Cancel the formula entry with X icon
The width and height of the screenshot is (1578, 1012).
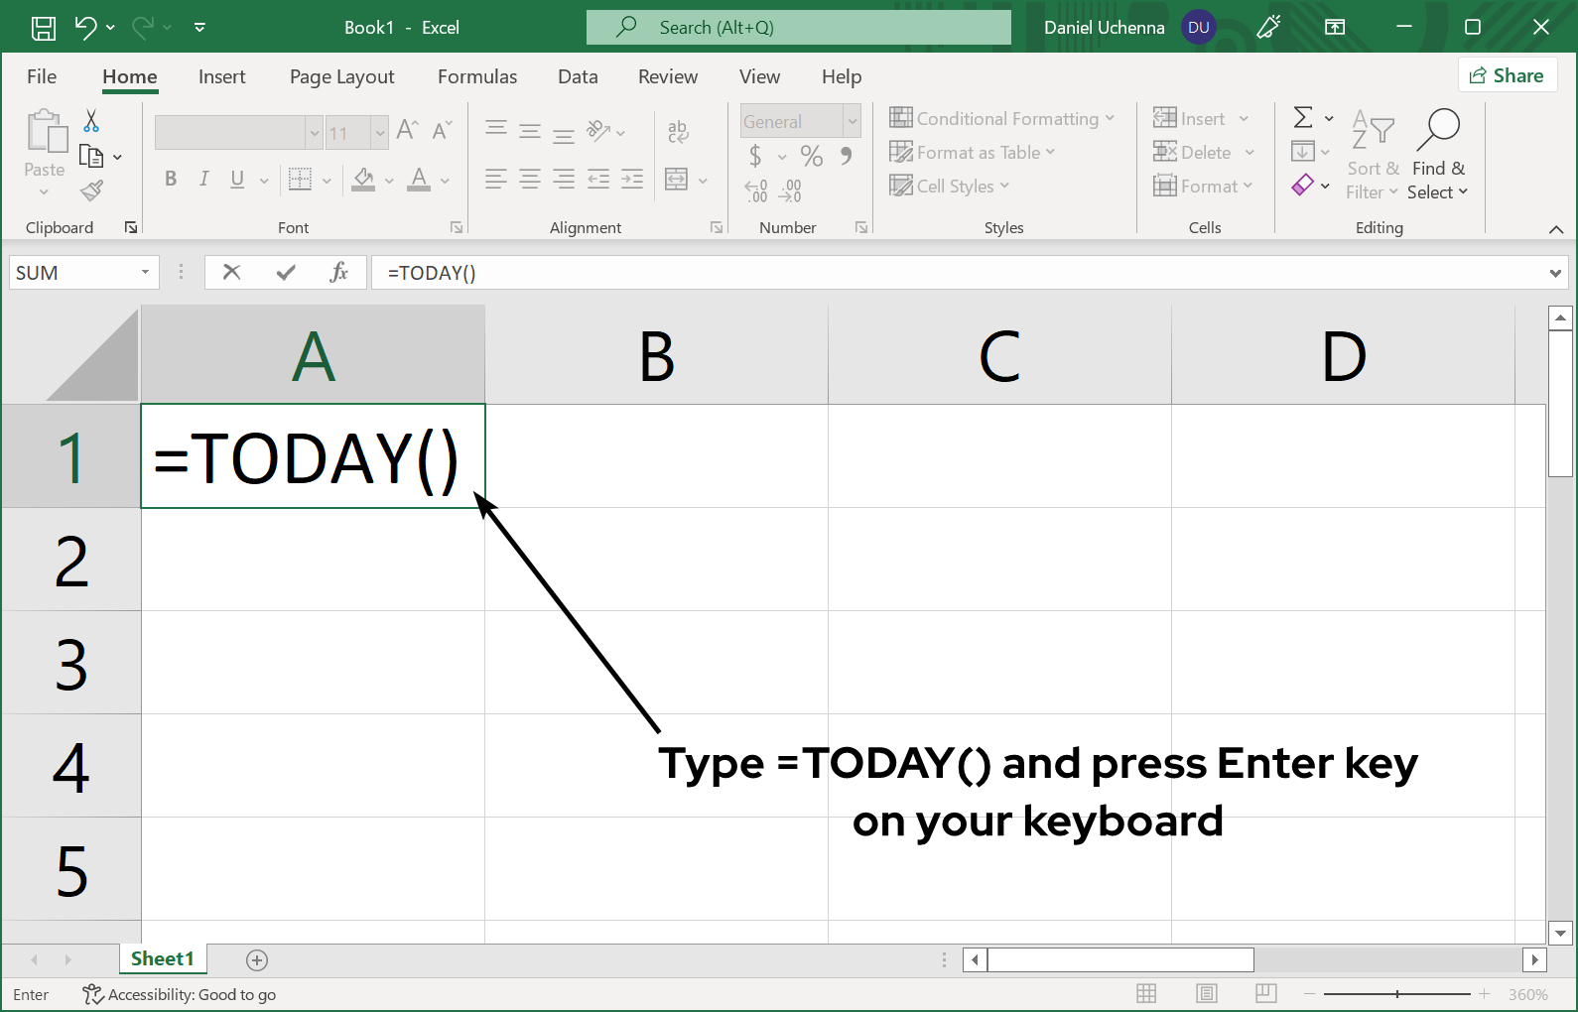click(x=231, y=272)
